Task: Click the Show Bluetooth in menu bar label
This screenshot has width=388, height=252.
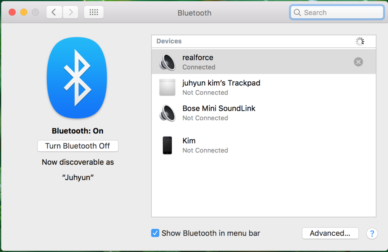Action: (x=211, y=233)
